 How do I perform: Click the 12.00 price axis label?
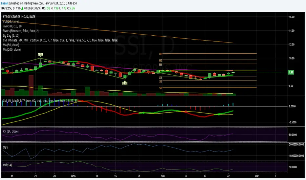click(292, 45)
